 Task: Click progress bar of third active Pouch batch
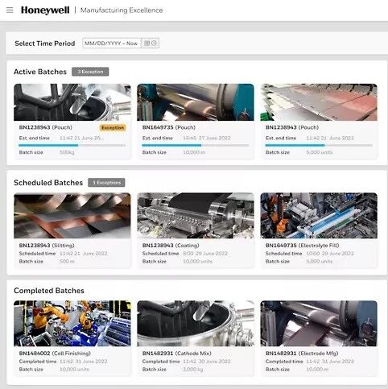pos(319,145)
